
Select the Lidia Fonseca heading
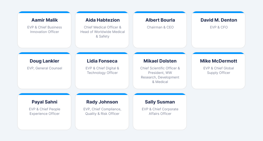[x=102, y=61]
